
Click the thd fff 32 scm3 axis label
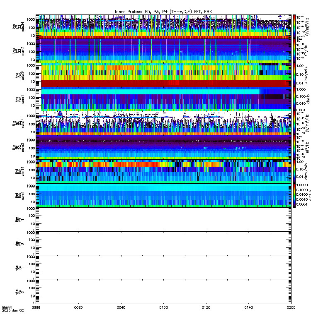[18, 147]
